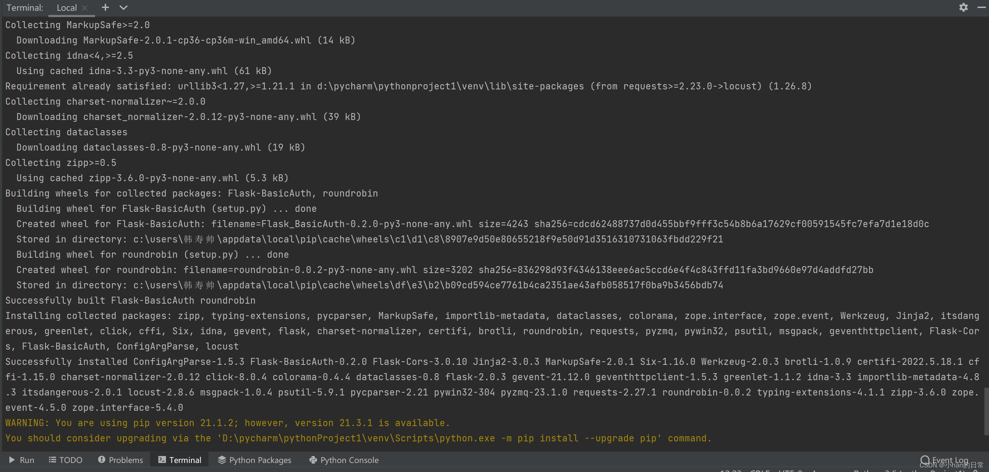Open the TODO panel icon

[x=52, y=460]
